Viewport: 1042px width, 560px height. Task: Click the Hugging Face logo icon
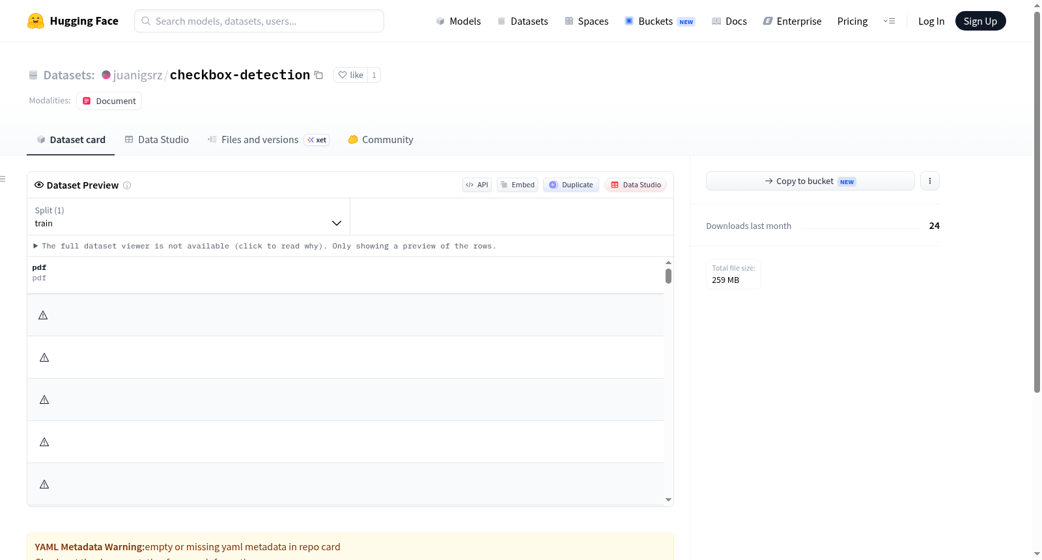(36, 21)
